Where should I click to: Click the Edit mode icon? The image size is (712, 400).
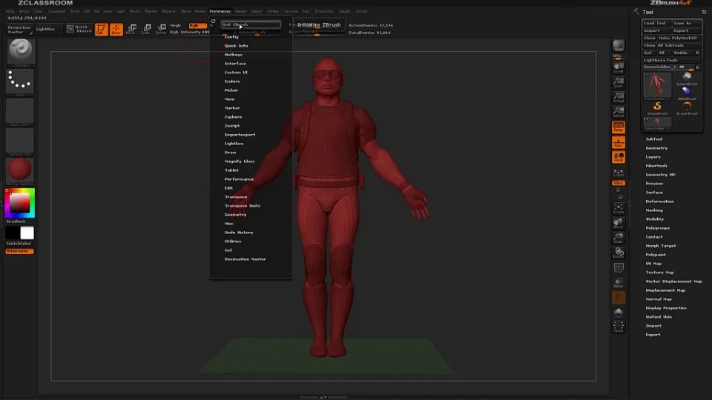(100, 30)
